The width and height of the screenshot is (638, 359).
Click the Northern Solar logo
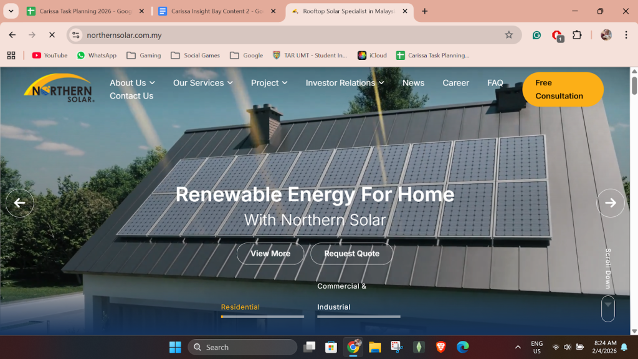(60, 89)
